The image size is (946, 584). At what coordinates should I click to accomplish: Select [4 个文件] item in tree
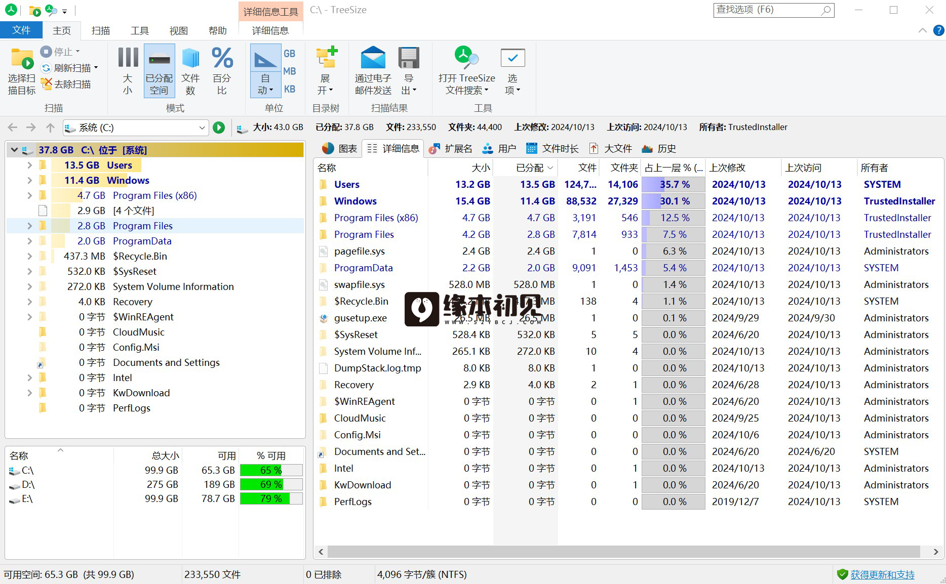click(x=133, y=211)
